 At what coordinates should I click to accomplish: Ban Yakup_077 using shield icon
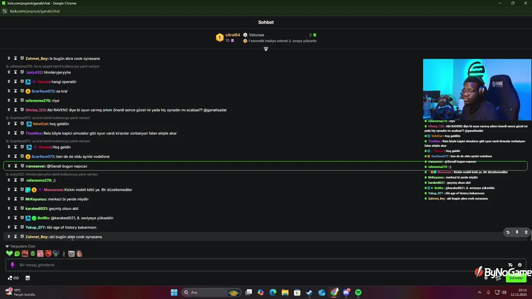point(22,227)
